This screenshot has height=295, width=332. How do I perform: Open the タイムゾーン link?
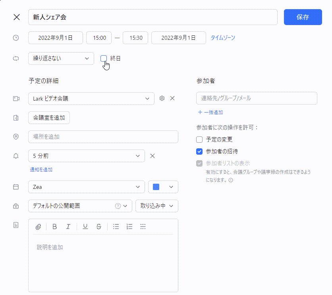(x=223, y=38)
